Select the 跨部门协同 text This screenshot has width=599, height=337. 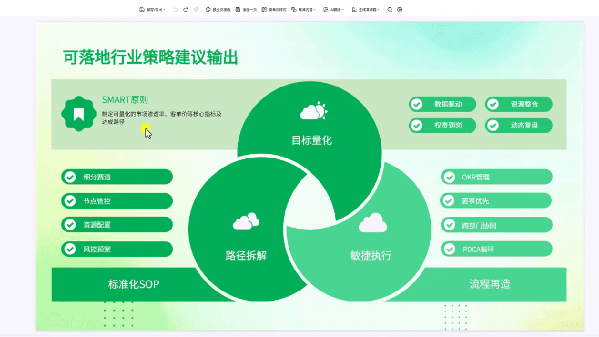[x=479, y=225]
